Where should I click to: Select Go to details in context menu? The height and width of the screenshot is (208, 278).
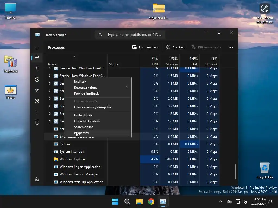pyautogui.click(x=98, y=115)
